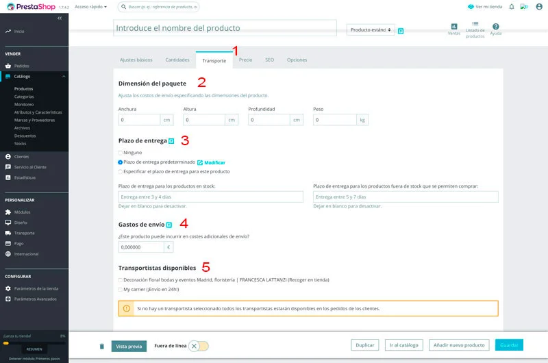548x363 pixels.
Task: Click the delete product trash icon
Action: [x=101, y=347]
